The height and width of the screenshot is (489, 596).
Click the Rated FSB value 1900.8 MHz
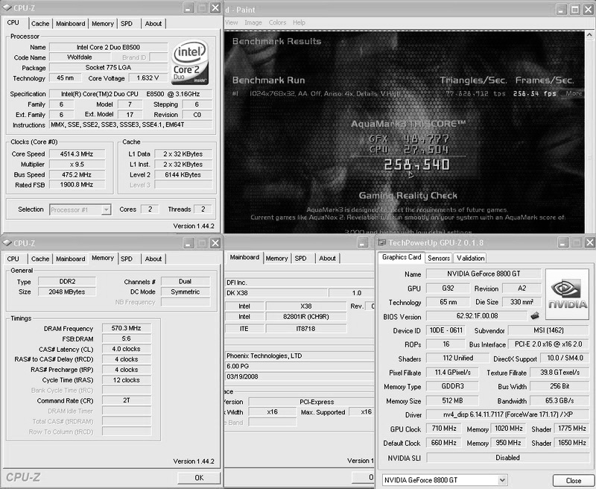pos(77,185)
